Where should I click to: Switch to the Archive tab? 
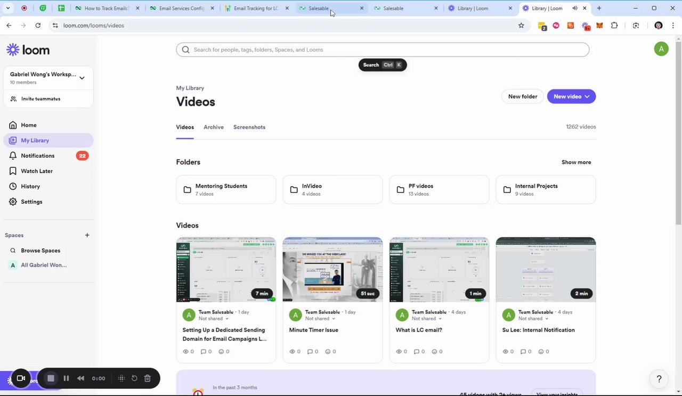214,127
